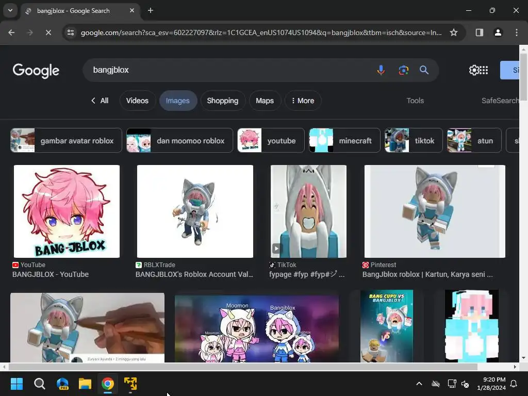
Task: Open BANGJBLOX - YouTube link
Action: (x=51, y=274)
